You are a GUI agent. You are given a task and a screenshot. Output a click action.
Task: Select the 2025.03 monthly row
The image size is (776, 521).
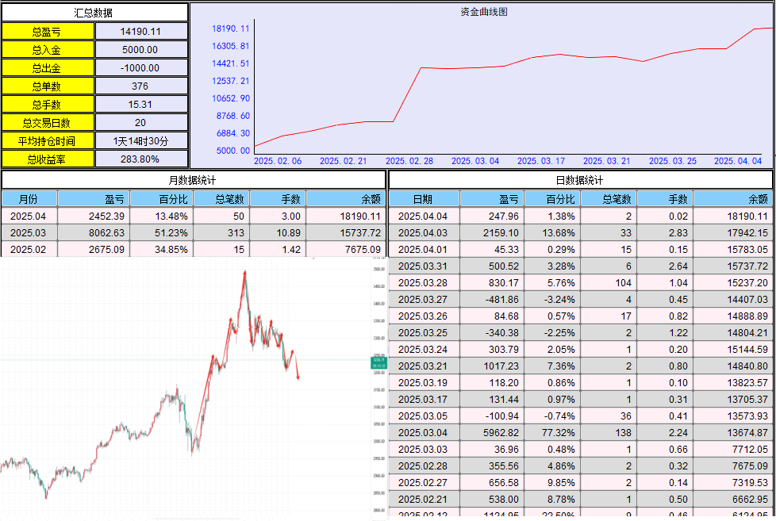tap(29, 232)
